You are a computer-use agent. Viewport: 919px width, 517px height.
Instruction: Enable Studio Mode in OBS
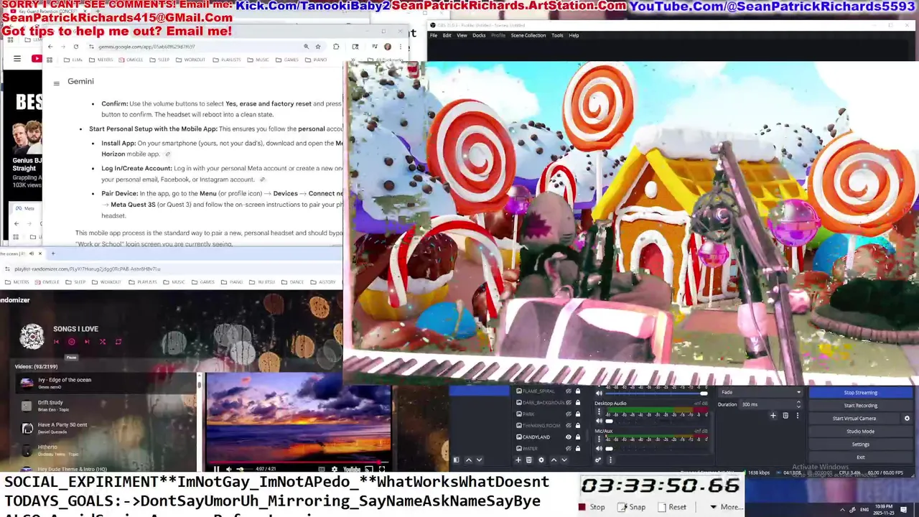click(860, 432)
